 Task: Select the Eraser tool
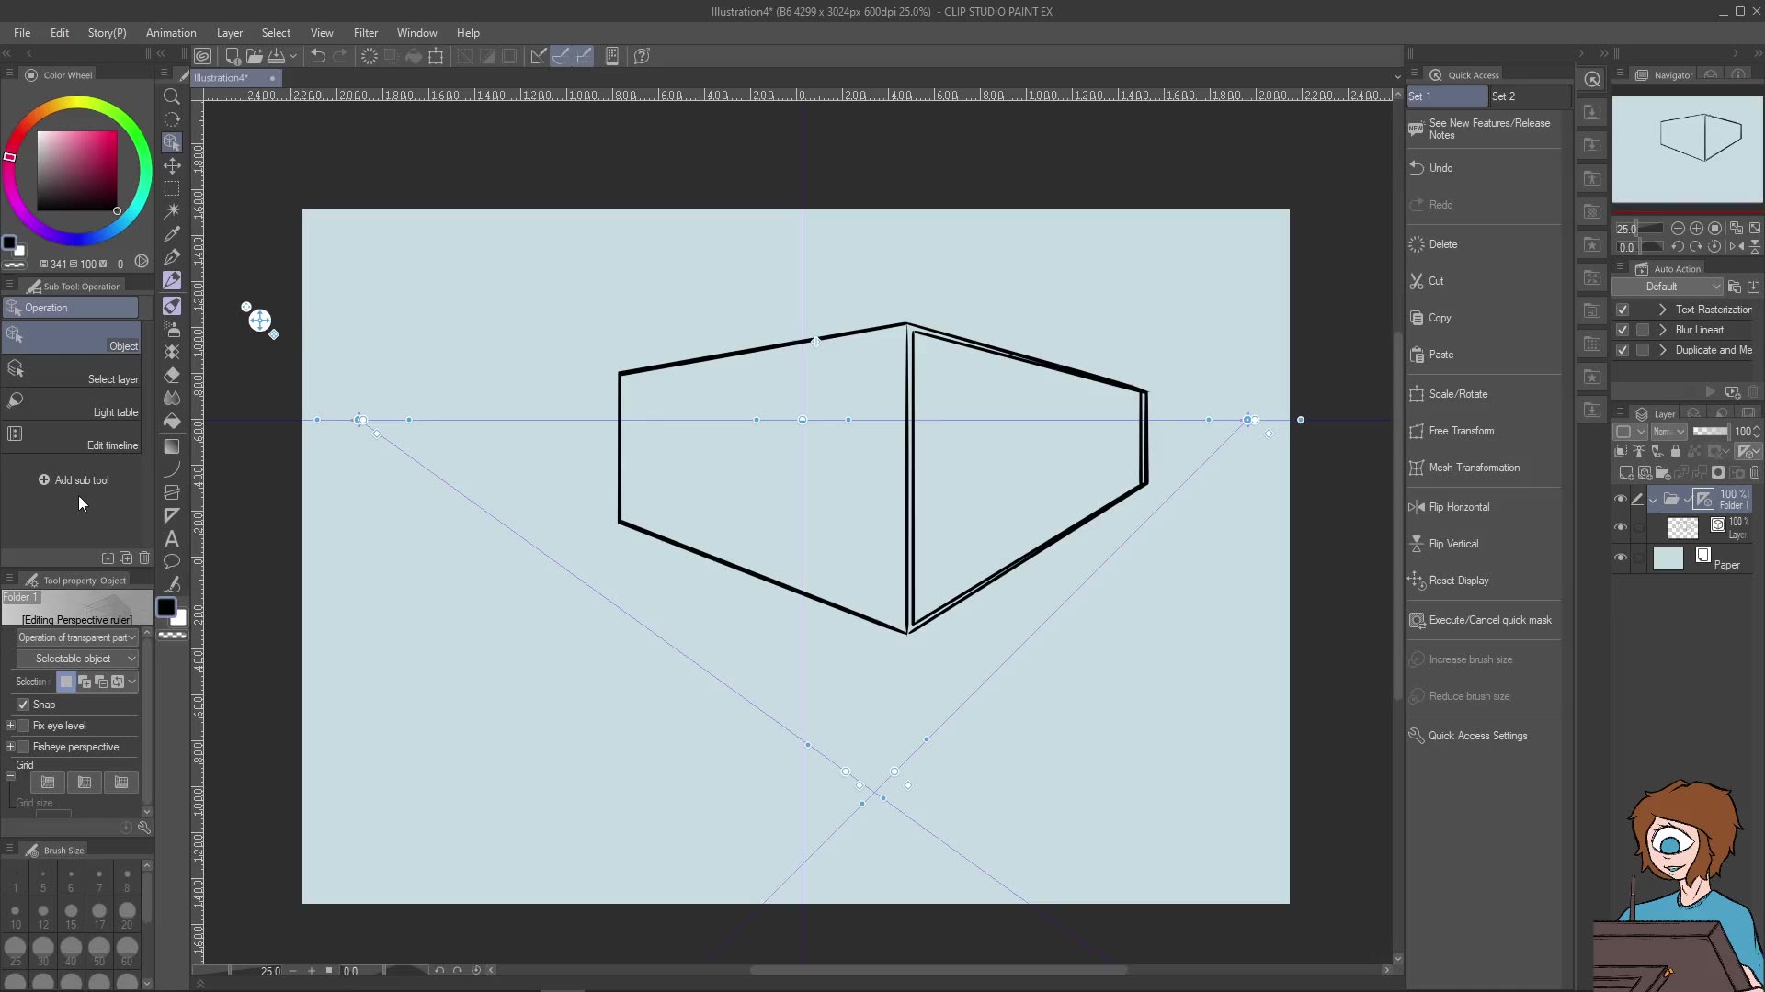coord(172,374)
